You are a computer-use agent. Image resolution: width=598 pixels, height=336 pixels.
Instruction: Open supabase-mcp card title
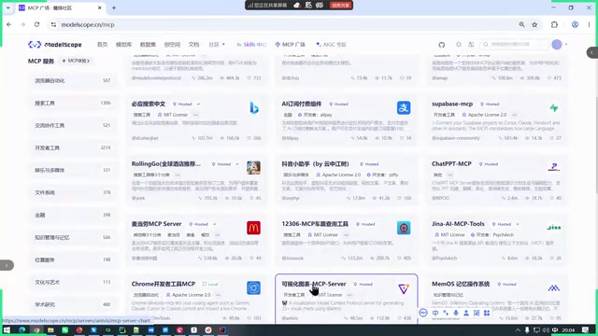[x=452, y=104]
